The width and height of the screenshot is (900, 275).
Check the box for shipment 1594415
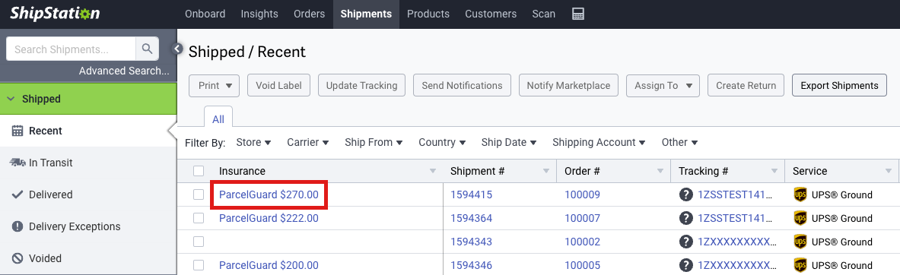point(199,194)
